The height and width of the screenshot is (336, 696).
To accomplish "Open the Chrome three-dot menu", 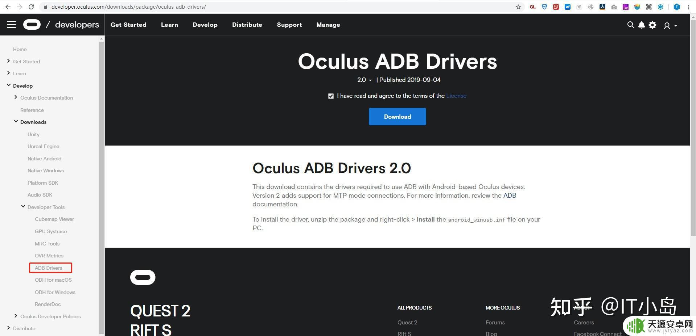I will tap(688, 7).
